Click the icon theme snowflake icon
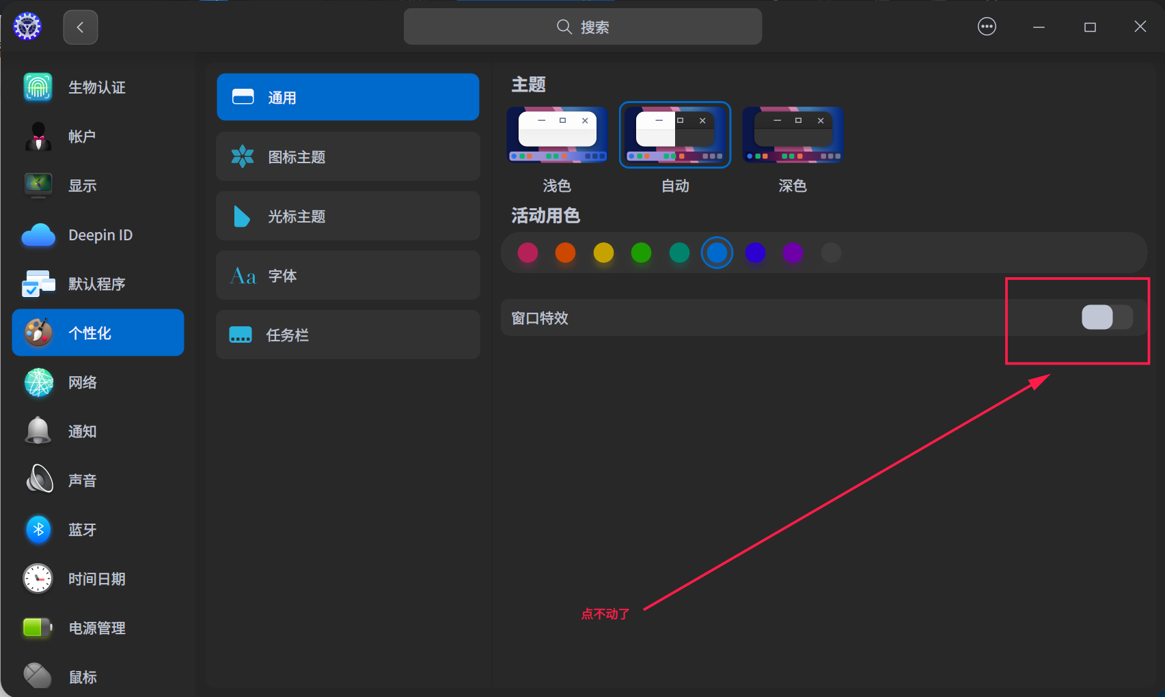The width and height of the screenshot is (1165, 697). (243, 157)
